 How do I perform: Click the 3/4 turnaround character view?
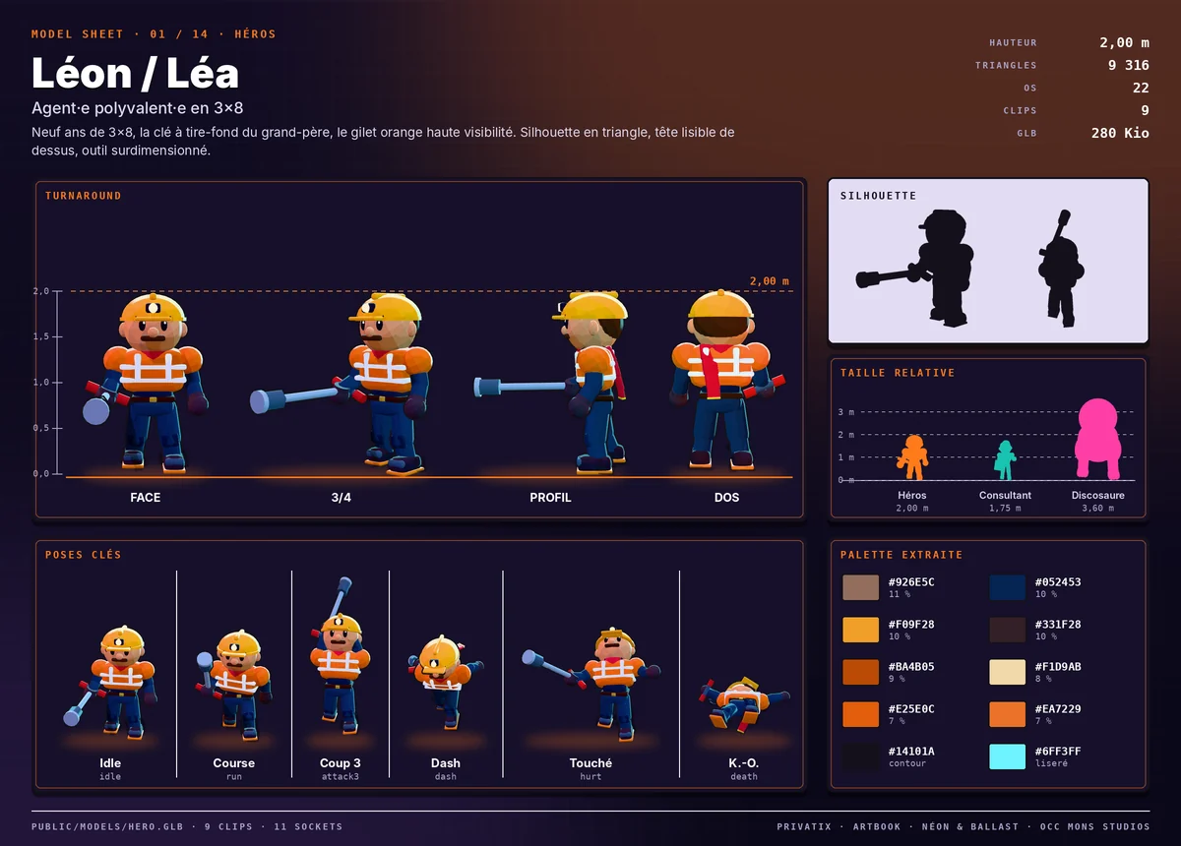341,384
